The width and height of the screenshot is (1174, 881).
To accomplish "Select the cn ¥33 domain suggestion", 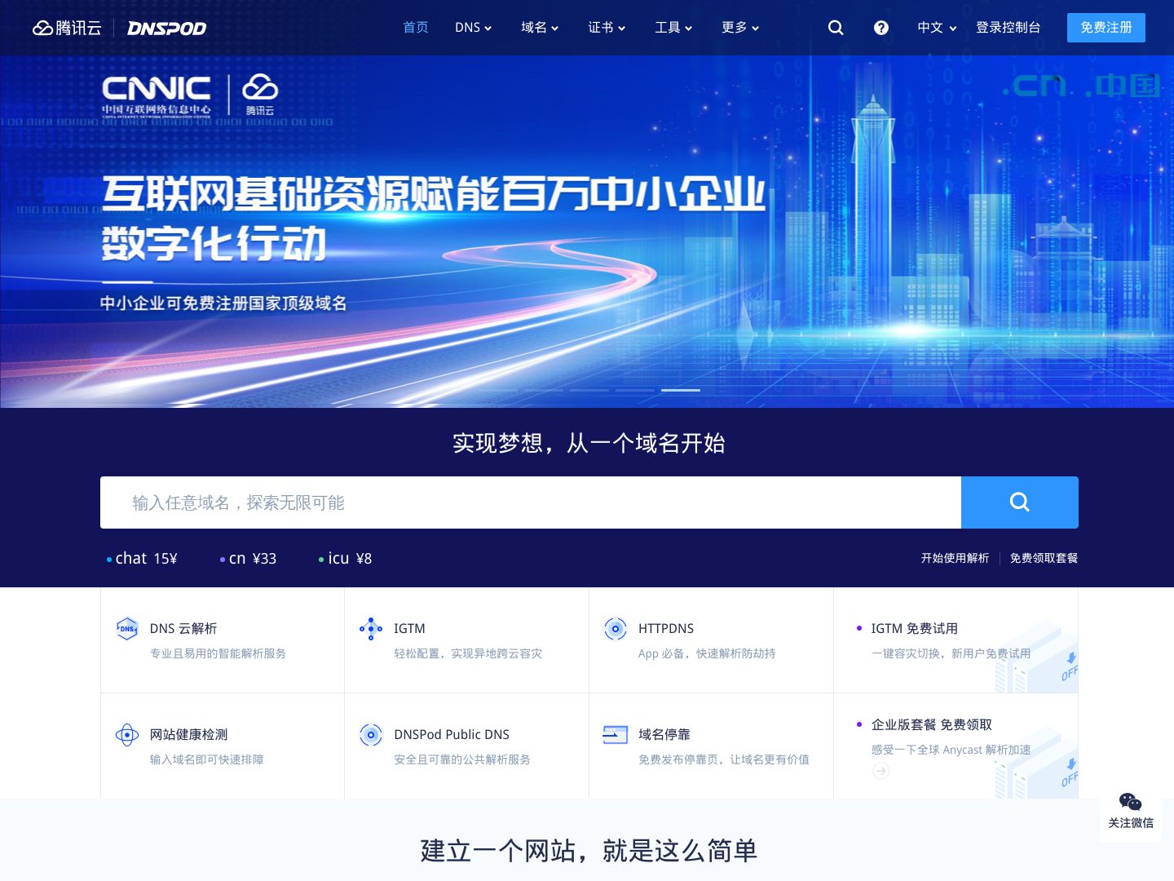I will tap(249, 559).
